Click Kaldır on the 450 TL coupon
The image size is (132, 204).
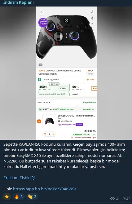tap(63, 88)
